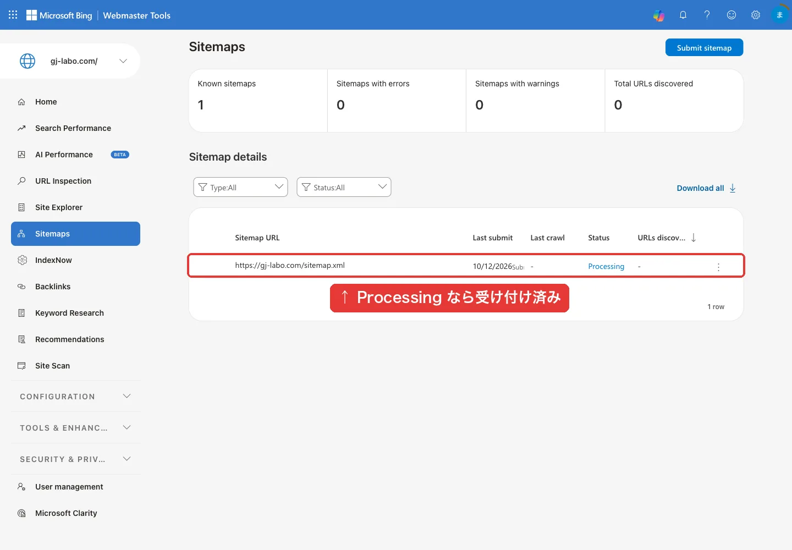Click the IndexNow gear icon in sidebar
792x550 pixels.
(22, 260)
